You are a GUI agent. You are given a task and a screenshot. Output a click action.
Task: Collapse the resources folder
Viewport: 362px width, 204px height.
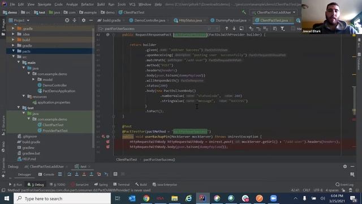tap(24, 96)
